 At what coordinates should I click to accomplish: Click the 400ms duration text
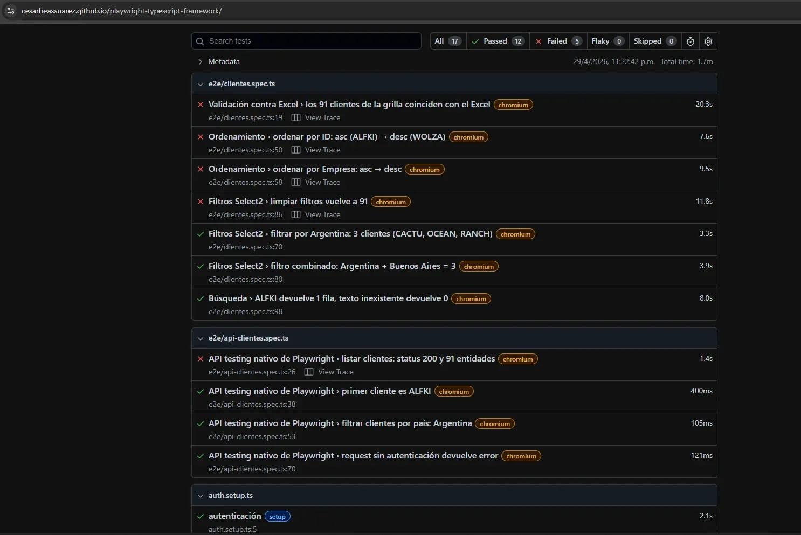pos(701,391)
